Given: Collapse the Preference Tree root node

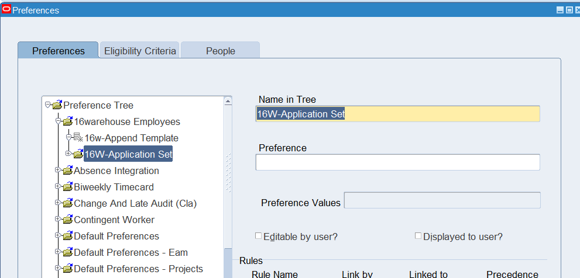Looking at the screenshot, I should click(x=47, y=105).
